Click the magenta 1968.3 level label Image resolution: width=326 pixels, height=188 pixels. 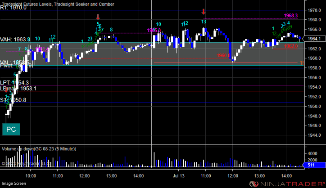click(x=291, y=16)
